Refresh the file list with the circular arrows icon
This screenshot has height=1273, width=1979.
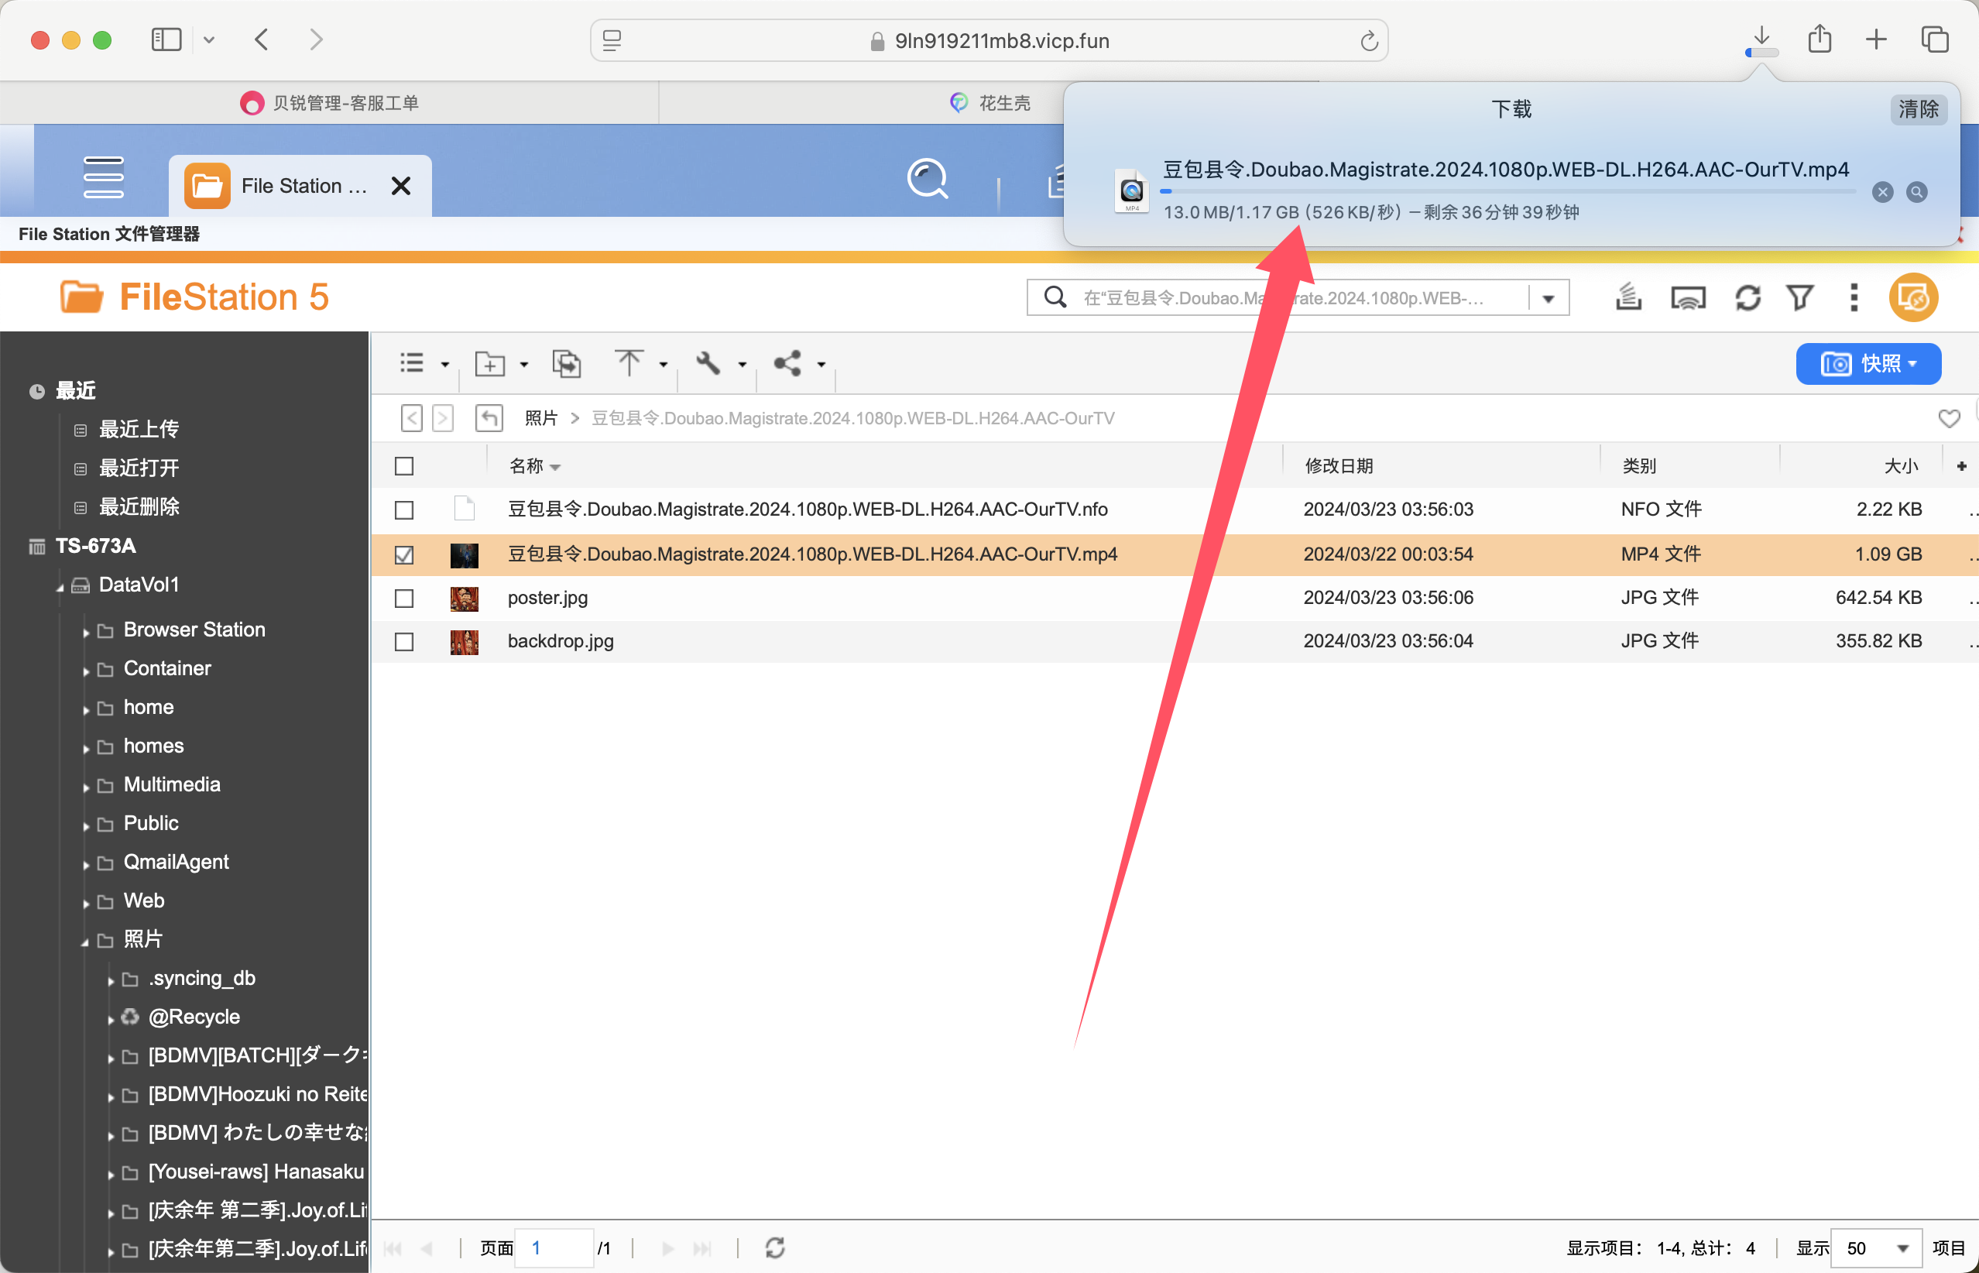[1747, 297]
